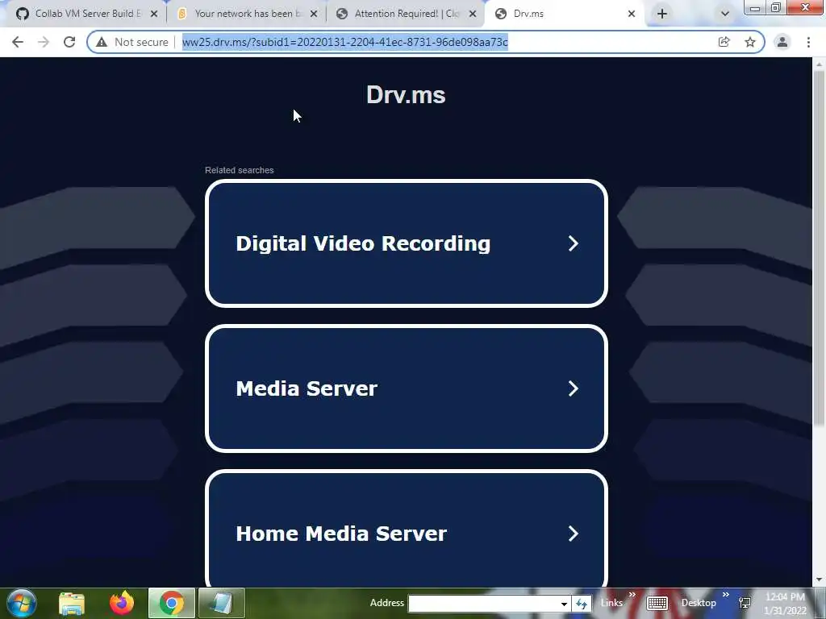Image resolution: width=826 pixels, height=619 pixels.
Task: Share this page via the share icon
Action: point(724,42)
